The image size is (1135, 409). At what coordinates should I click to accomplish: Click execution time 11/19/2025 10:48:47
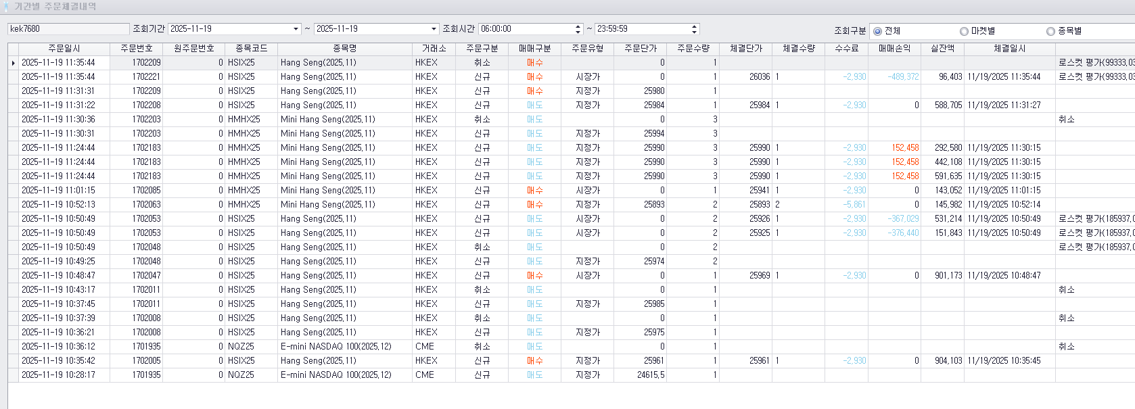pos(1004,275)
